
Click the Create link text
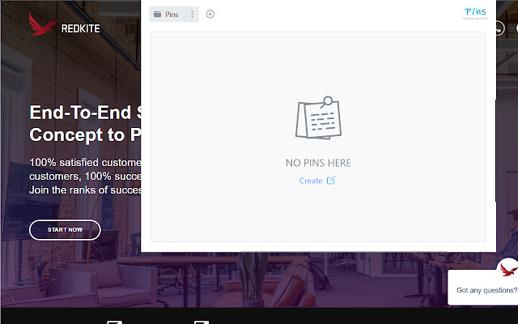pos(311,181)
